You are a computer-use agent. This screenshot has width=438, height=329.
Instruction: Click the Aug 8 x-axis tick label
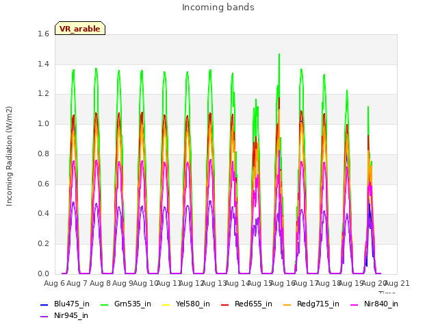100,283
